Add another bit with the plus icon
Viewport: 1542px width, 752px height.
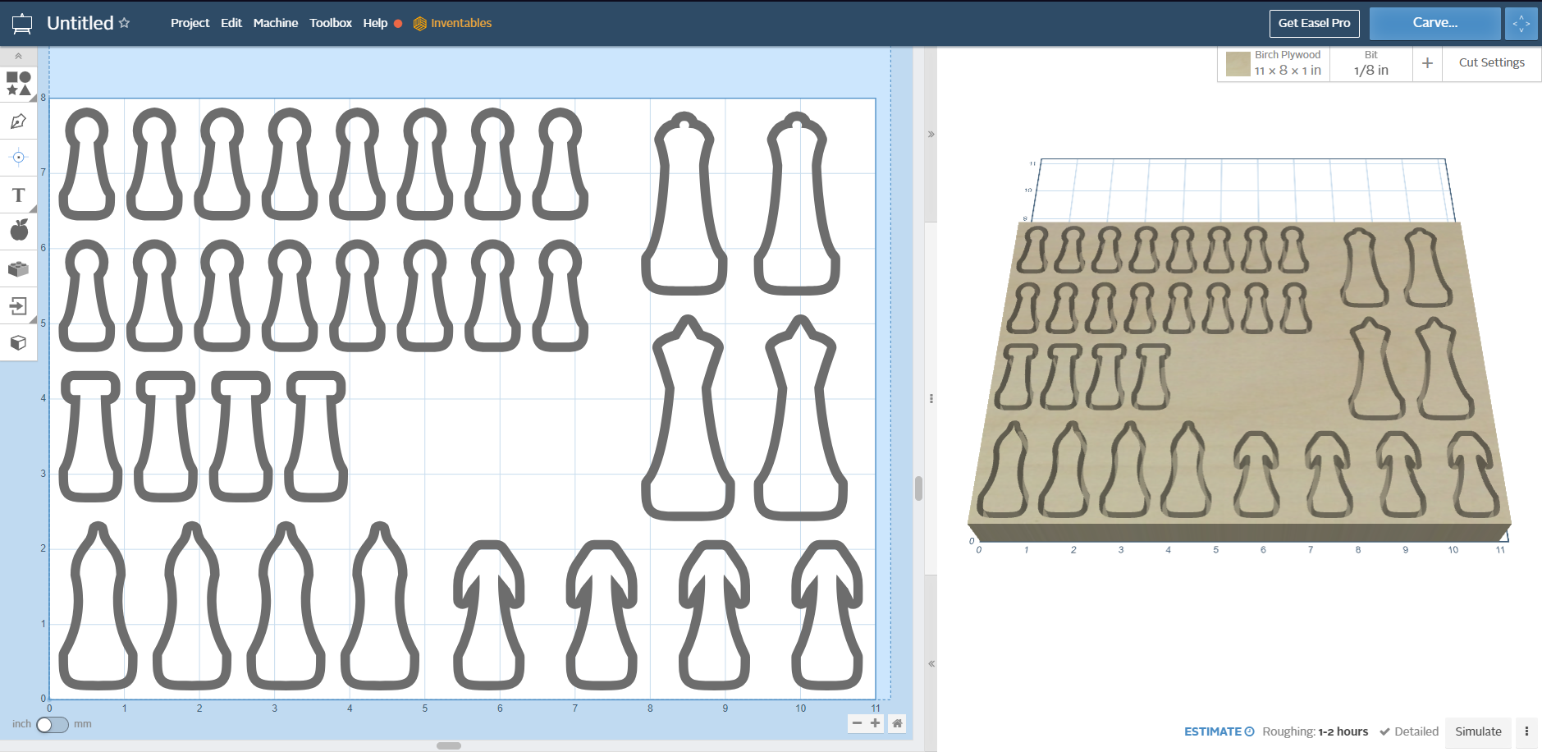pyautogui.click(x=1427, y=63)
